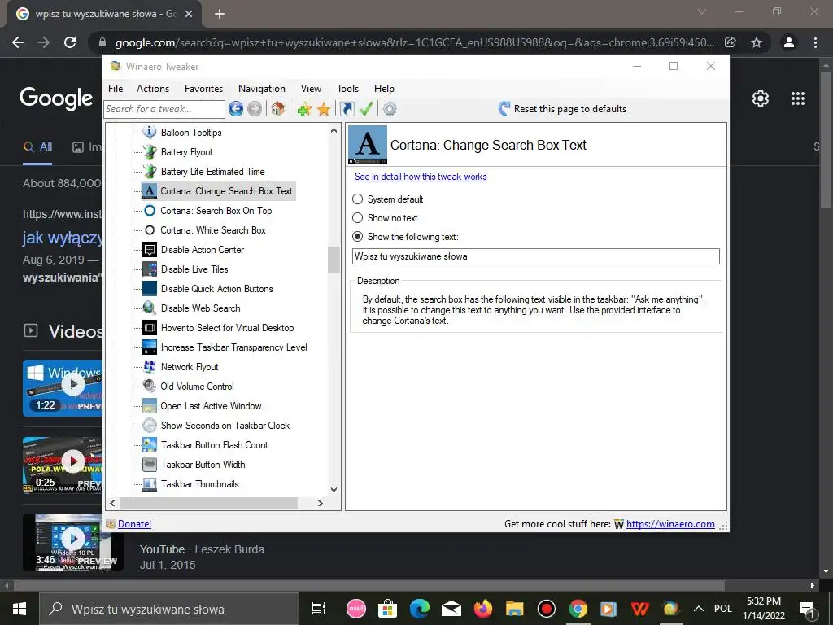The height and width of the screenshot is (625, 833).
Task: Click the Cortana: Search Box On Top icon
Action: pyautogui.click(x=150, y=211)
